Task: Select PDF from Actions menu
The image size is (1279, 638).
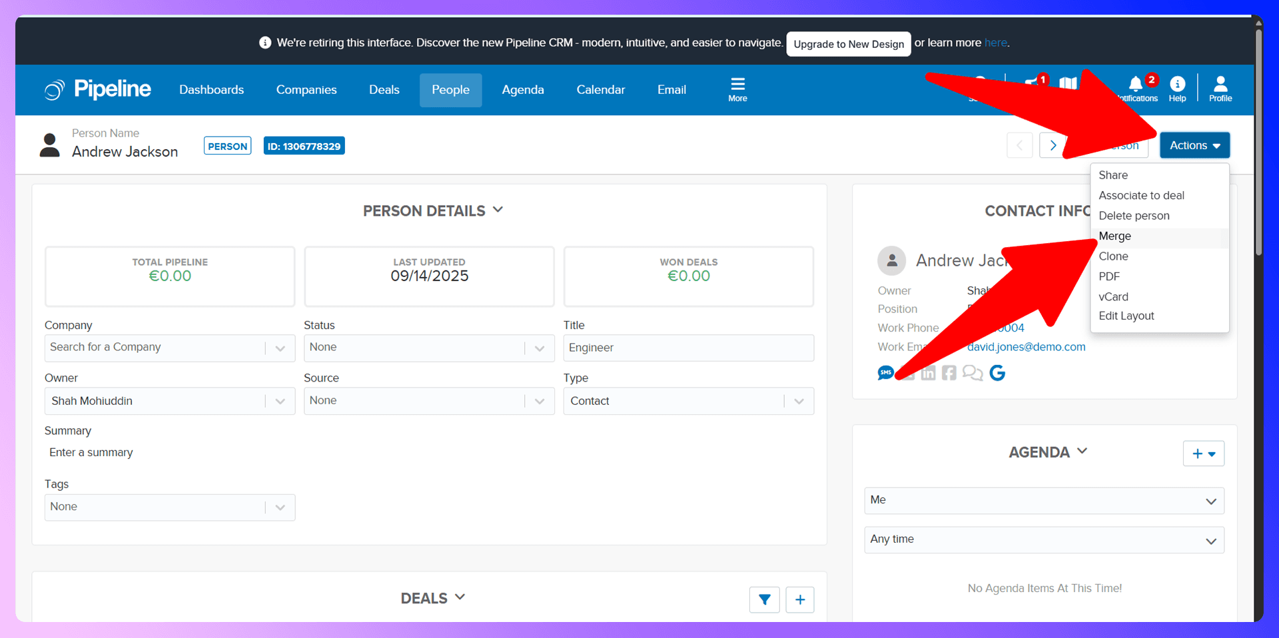Action: [1160, 276]
